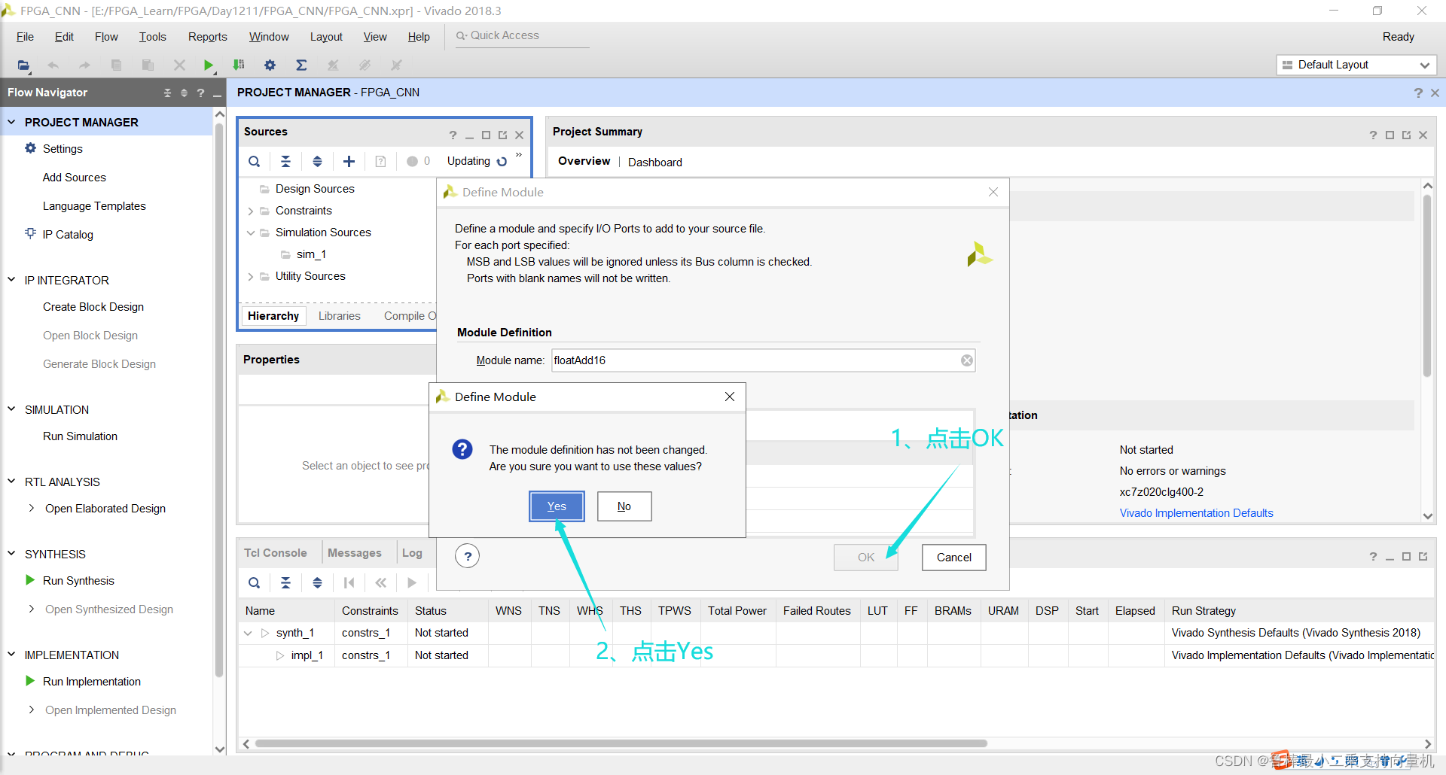This screenshot has height=775, width=1446.
Task: Open the File menu
Action: coord(25,37)
